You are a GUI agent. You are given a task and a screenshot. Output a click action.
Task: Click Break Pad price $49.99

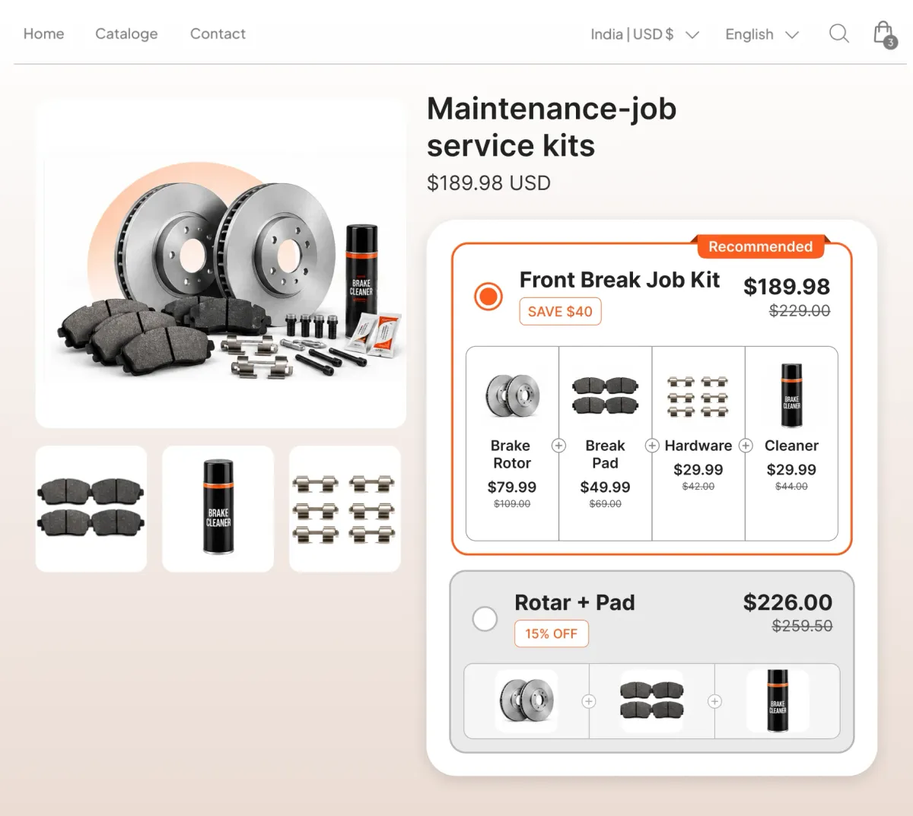pyautogui.click(x=606, y=487)
